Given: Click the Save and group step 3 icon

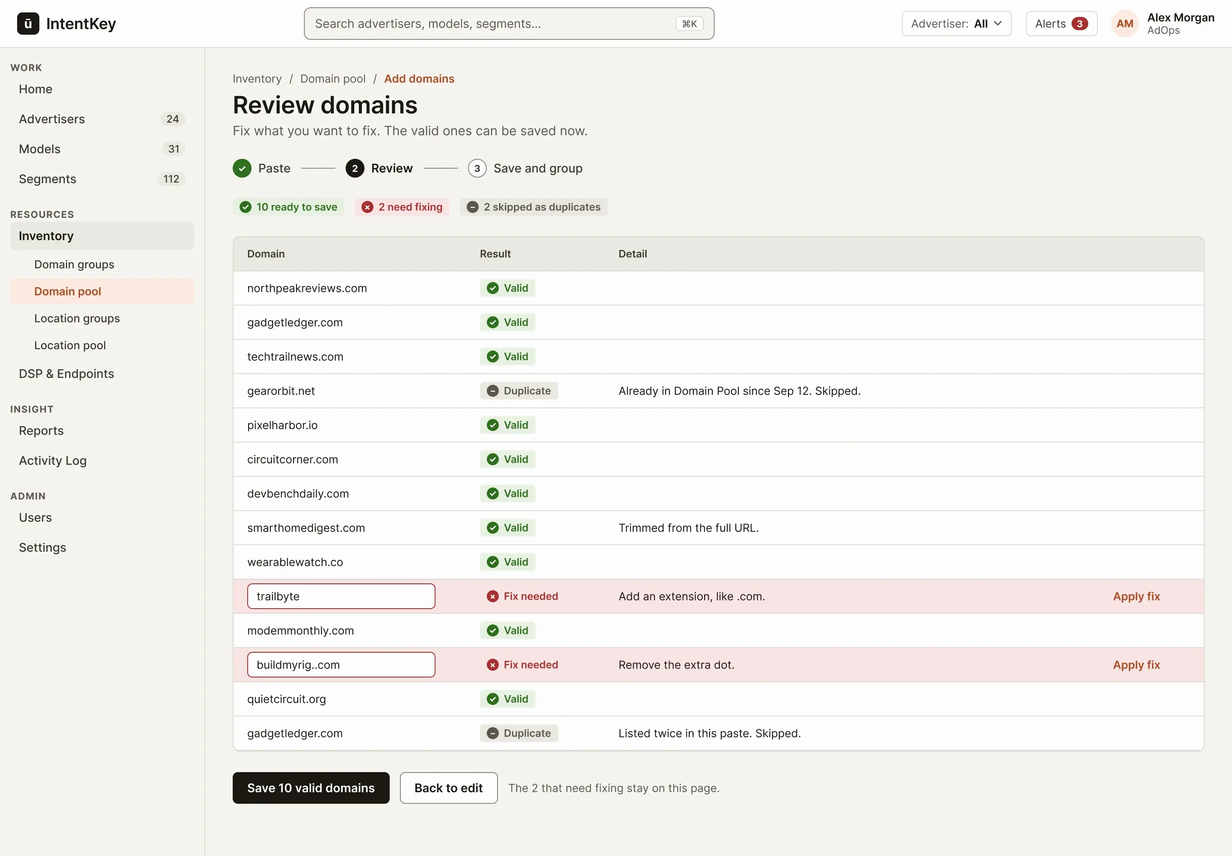Looking at the screenshot, I should (477, 168).
